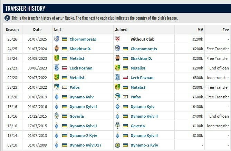Click the Without Club no-entry icon
The image size is (231, 151).
coord(117,39)
